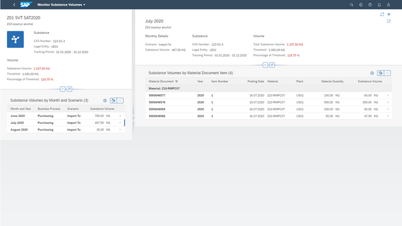Viewport: 402px width, 226px height.
Task: Navigate with August 2020 row chevron
Action: click(x=120, y=130)
